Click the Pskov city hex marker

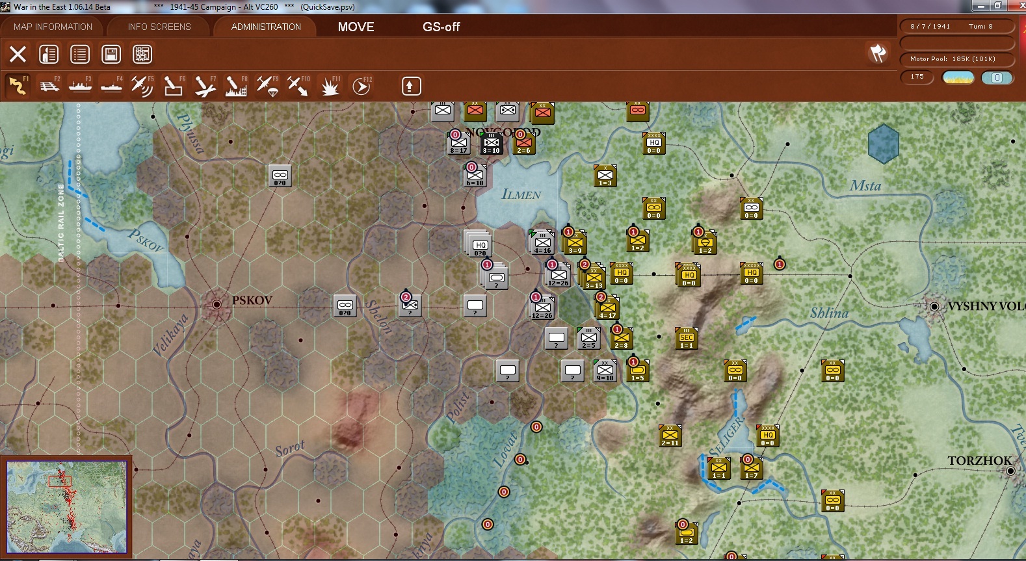tap(217, 304)
